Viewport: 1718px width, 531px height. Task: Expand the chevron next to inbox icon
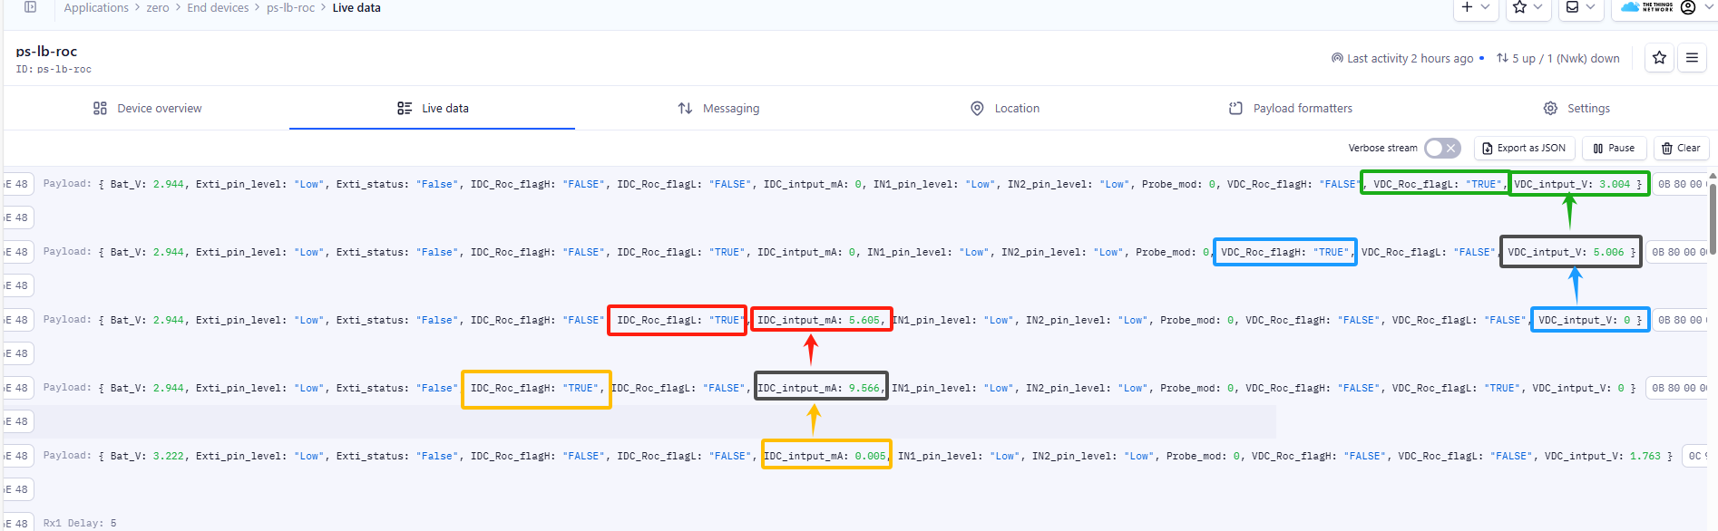point(1590,7)
